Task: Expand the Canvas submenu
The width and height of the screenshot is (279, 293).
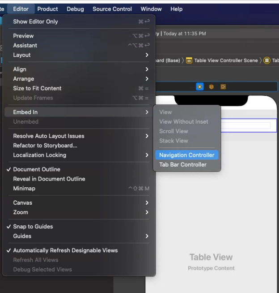Action: (78, 203)
